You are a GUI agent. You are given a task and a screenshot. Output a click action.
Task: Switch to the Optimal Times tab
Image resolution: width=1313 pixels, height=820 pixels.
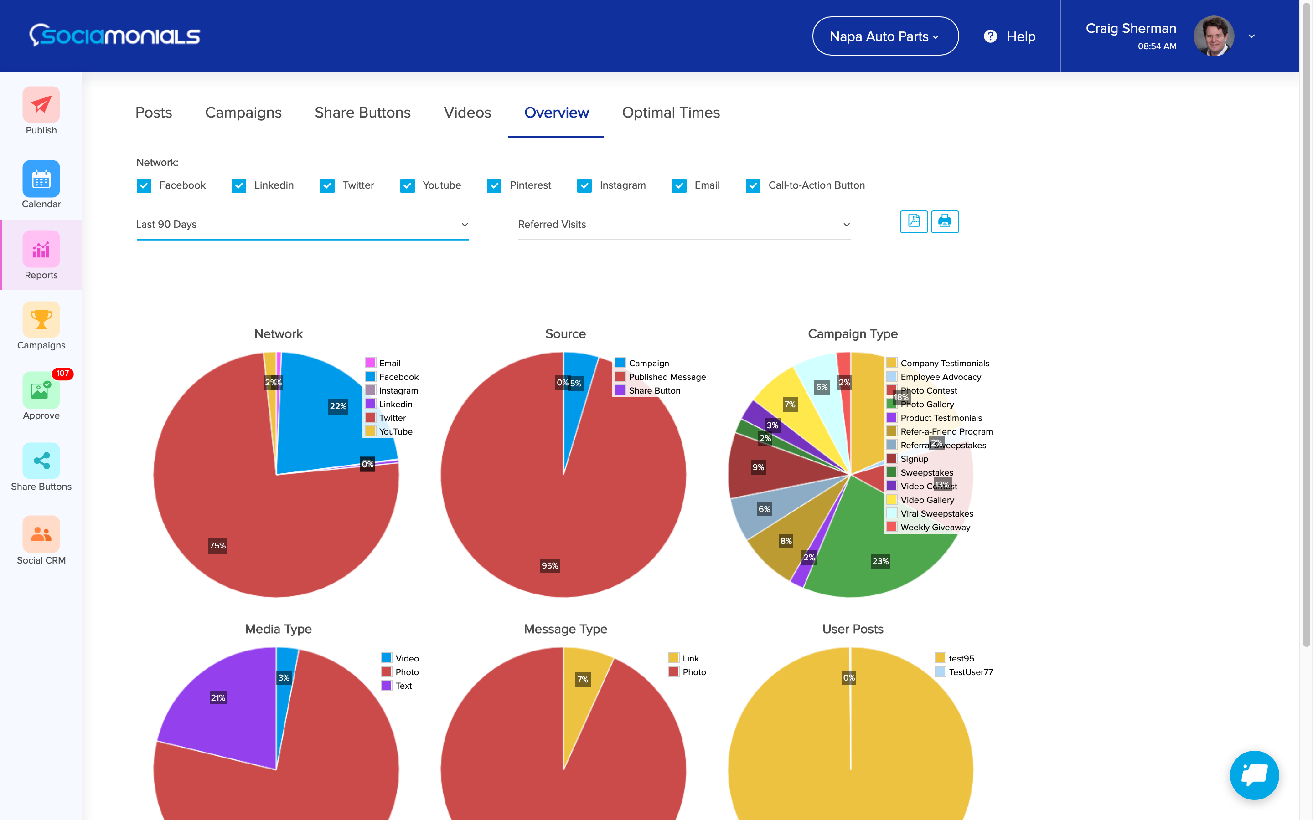pos(671,112)
